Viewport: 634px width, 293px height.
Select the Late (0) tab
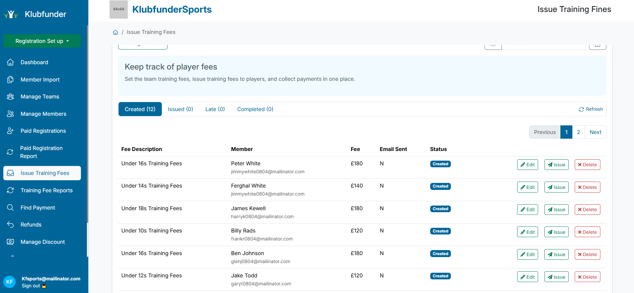click(215, 109)
